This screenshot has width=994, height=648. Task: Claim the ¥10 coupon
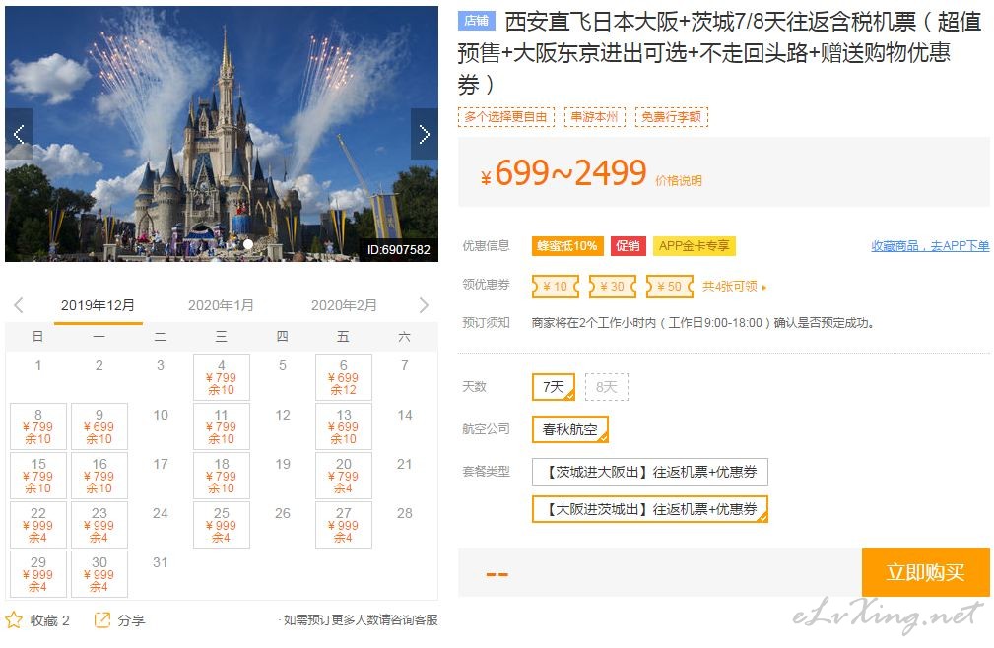click(x=556, y=287)
